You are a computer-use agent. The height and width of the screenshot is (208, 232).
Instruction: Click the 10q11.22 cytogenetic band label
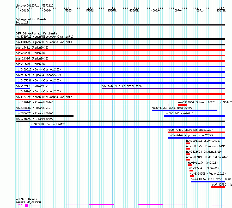point(22,22)
